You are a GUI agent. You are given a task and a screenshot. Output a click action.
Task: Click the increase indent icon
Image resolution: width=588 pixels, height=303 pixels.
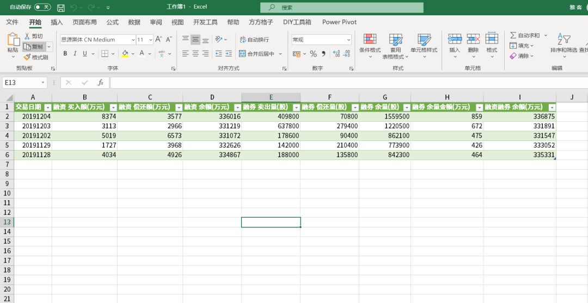(229, 53)
